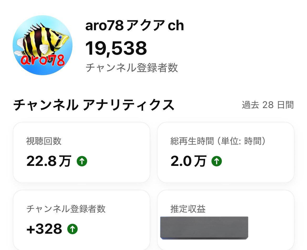Open the 視聴回数 card label

click(44, 141)
